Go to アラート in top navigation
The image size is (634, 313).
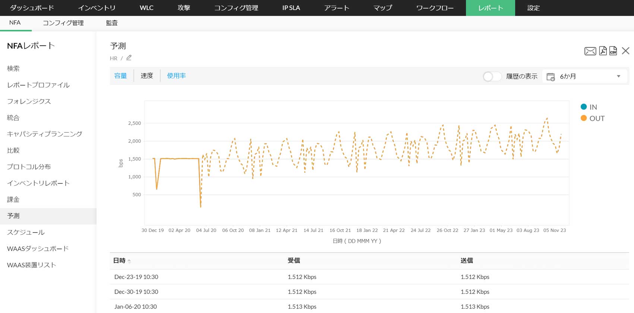point(337,8)
